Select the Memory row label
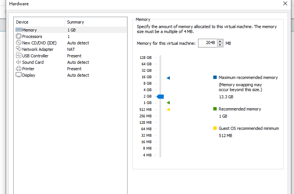The width and height of the screenshot is (294, 194). click(x=29, y=30)
